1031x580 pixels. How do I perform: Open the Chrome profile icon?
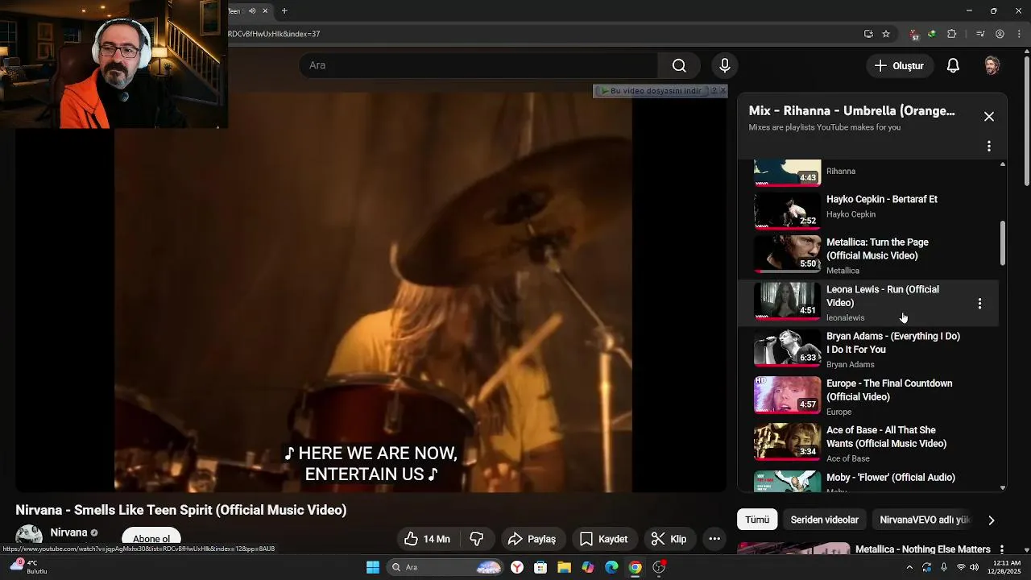[x=1000, y=34]
